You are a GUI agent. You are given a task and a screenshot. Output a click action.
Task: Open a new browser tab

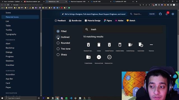pyautogui.click(x=136, y=2)
